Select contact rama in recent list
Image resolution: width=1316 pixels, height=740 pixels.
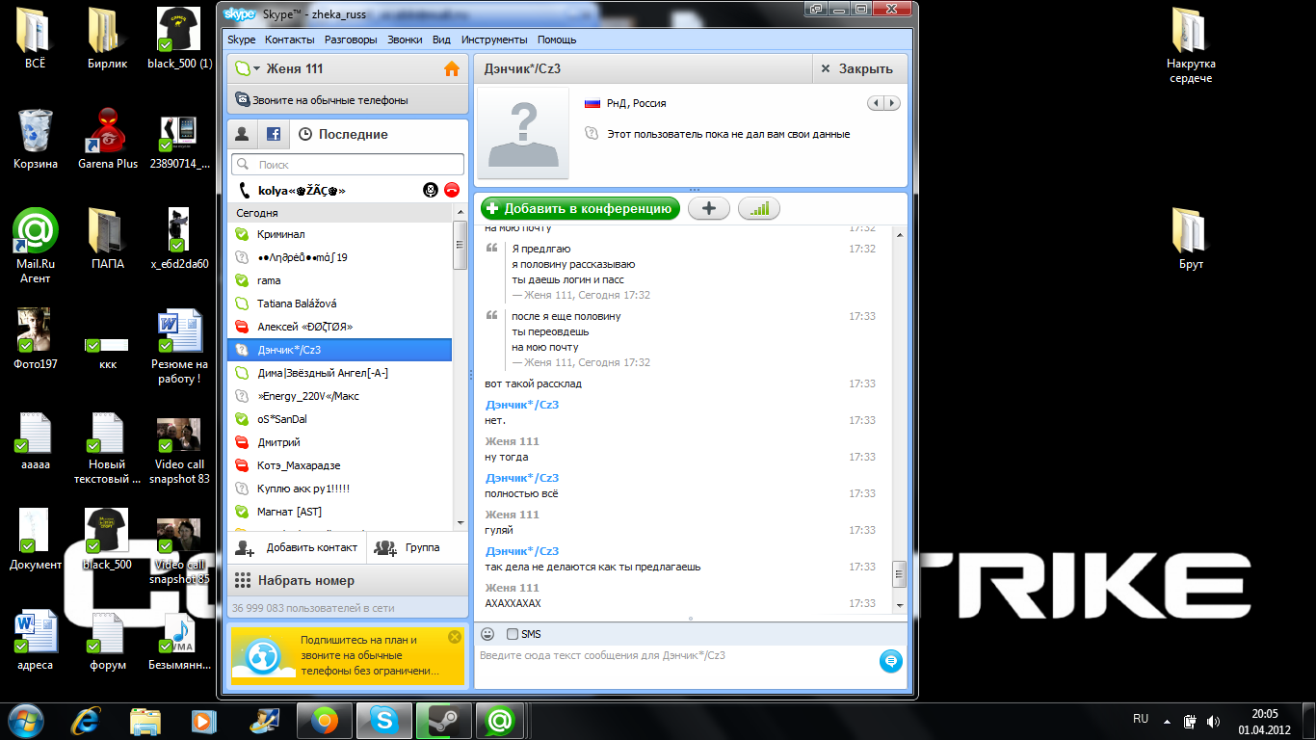(340, 280)
